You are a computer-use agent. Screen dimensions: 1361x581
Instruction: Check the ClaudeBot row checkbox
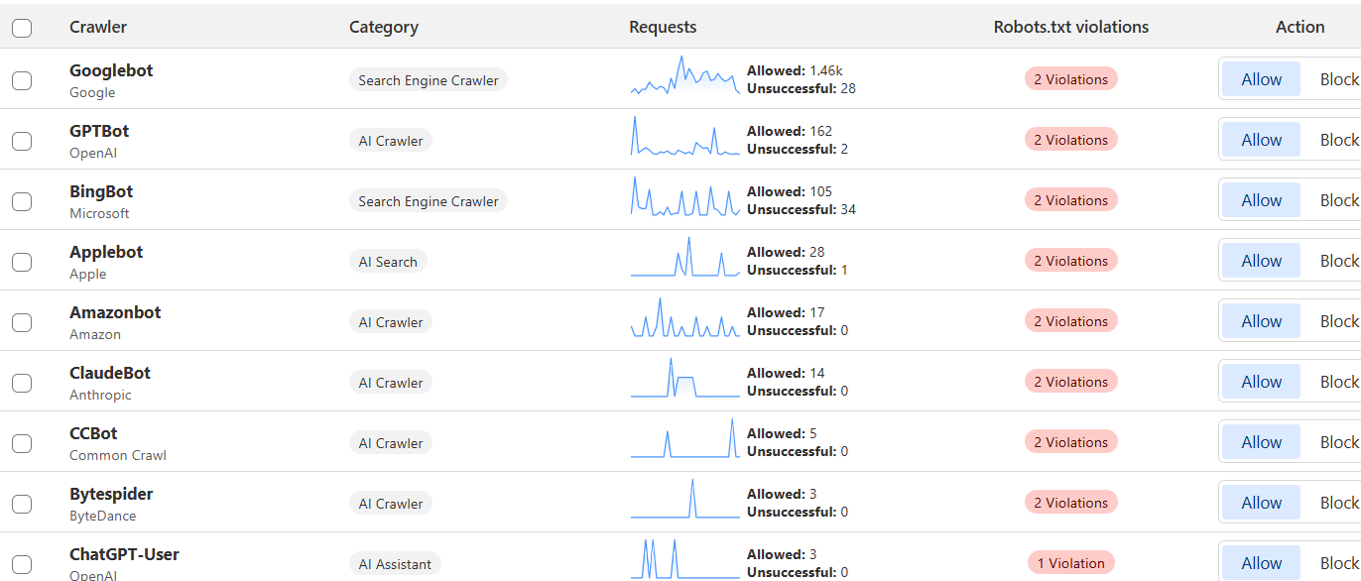tap(21, 383)
